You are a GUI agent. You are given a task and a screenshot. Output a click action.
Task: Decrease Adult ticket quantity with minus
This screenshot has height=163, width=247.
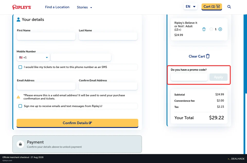click(211, 29)
